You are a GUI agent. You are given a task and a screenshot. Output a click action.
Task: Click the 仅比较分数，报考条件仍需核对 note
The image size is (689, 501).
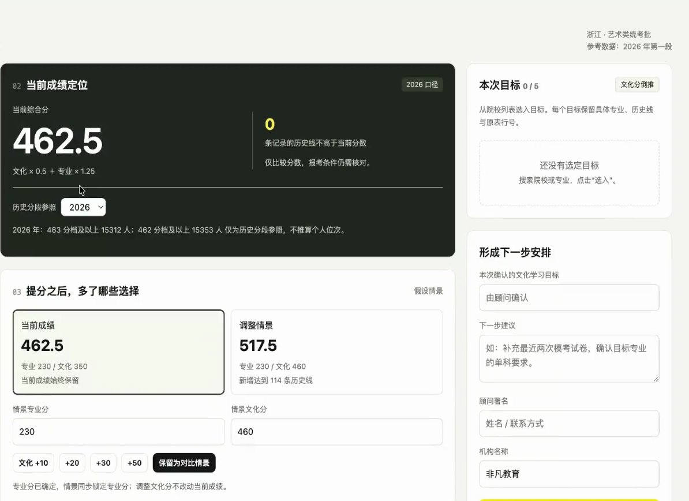(x=320, y=163)
